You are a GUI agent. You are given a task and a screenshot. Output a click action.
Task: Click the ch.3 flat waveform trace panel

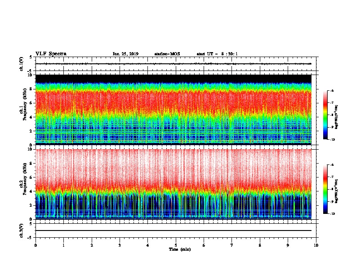tap(176, 231)
